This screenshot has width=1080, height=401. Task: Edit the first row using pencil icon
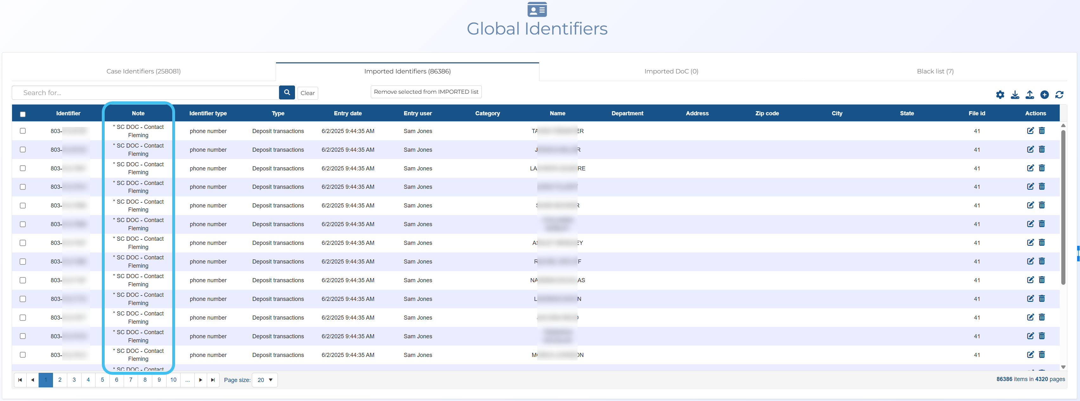[1030, 130]
